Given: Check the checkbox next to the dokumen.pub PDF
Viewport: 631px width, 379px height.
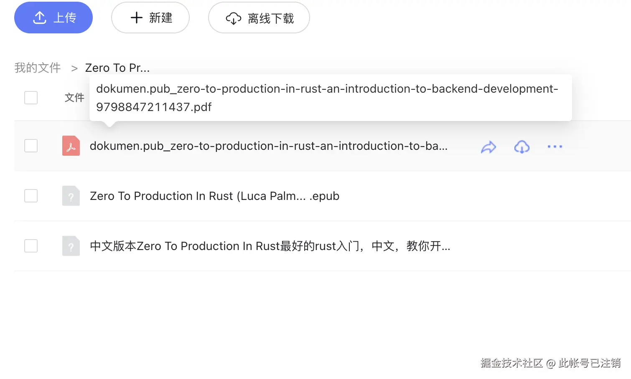Looking at the screenshot, I should (31, 146).
